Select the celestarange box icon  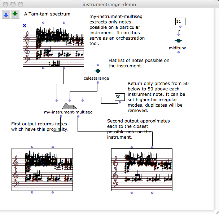click(97, 71)
